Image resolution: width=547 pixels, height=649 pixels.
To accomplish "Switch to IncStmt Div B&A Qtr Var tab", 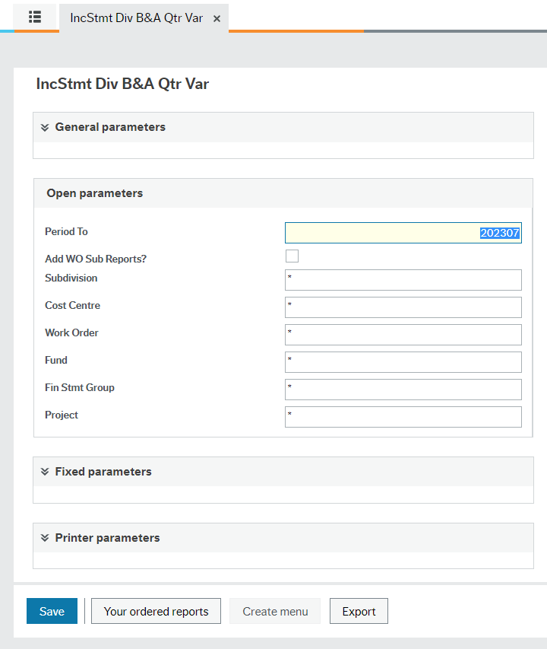I will click(136, 17).
